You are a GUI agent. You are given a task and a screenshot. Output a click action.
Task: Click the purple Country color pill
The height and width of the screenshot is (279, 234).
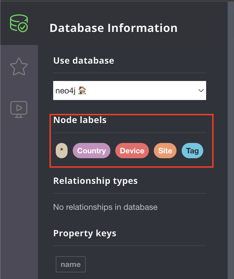(91, 150)
